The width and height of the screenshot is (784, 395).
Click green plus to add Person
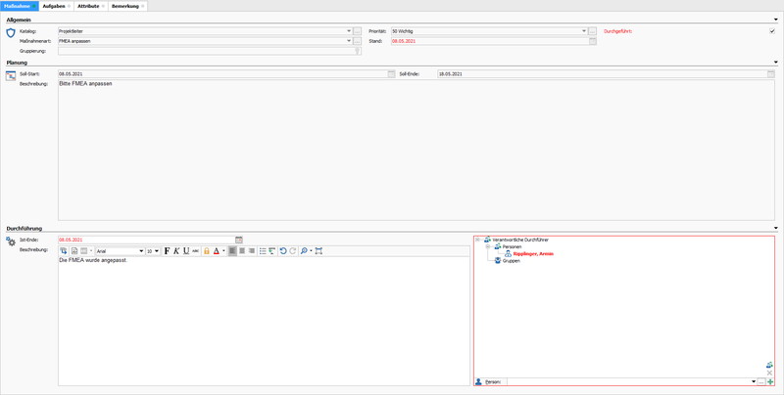coord(770,381)
